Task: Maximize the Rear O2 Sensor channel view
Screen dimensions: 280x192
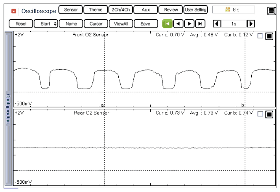Action: 269,114
